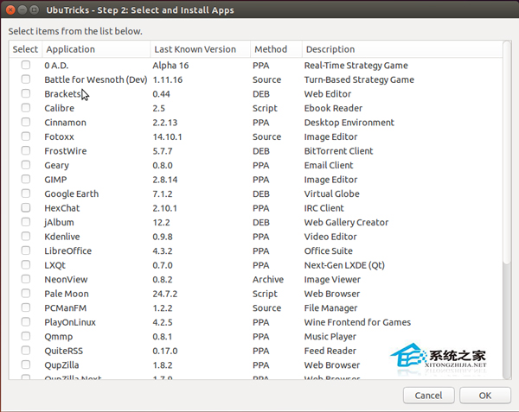Image resolution: width=519 pixels, height=412 pixels.
Task: Enable the Calibre checkbox
Action: pyautogui.click(x=26, y=108)
